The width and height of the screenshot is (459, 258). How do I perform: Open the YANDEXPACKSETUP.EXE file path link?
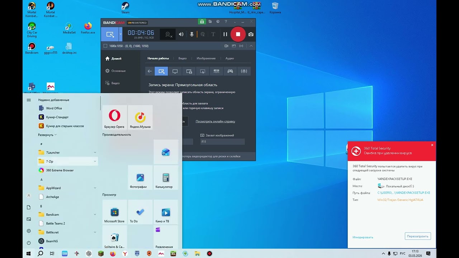(404, 193)
